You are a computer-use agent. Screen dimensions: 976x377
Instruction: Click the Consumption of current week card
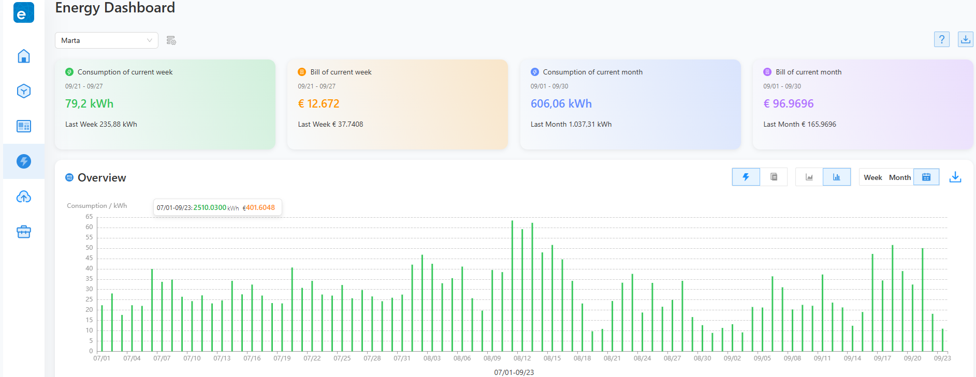point(165,104)
